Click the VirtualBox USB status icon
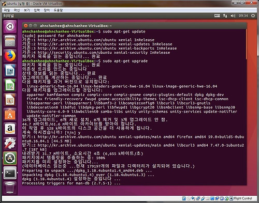This screenshot has height=203, width=259. point(203,198)
